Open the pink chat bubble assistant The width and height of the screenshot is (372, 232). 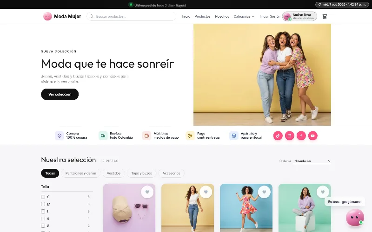point(355,217)
